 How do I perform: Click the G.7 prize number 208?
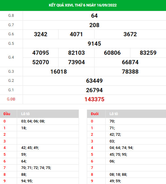[94, 25]
